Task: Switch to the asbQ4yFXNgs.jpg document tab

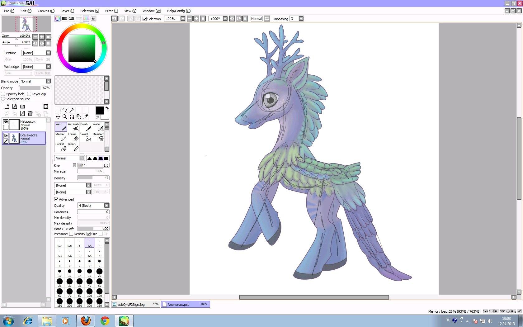Action: 136,304
